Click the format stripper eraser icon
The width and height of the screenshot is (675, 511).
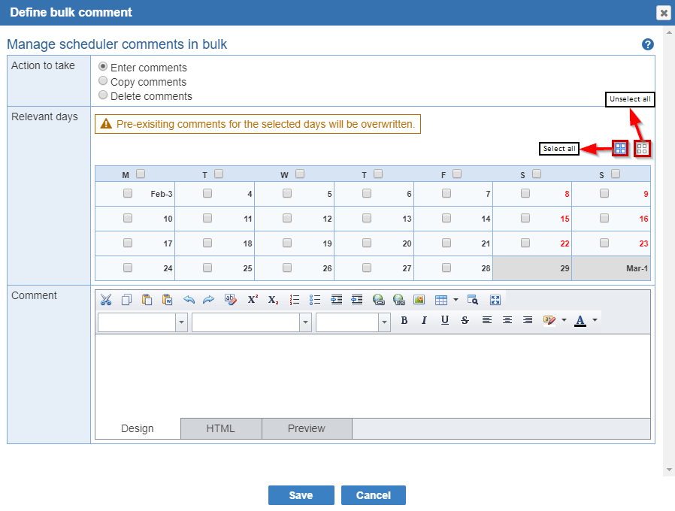pyautogui.click(x=231, y=300)
